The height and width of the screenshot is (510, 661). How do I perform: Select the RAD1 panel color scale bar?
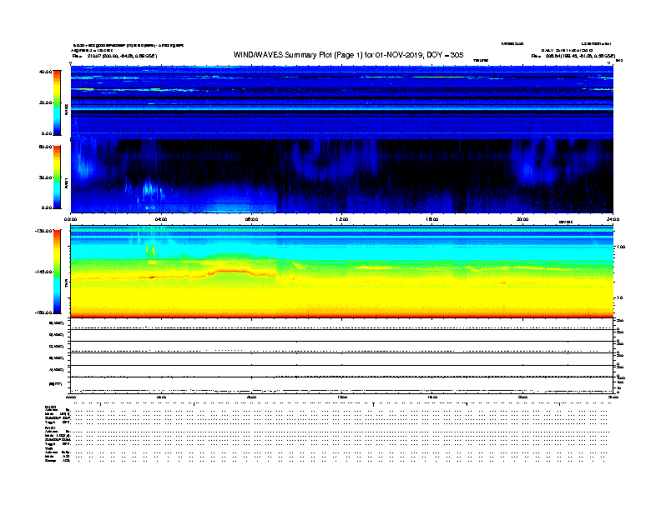click(x=57, y=177)
